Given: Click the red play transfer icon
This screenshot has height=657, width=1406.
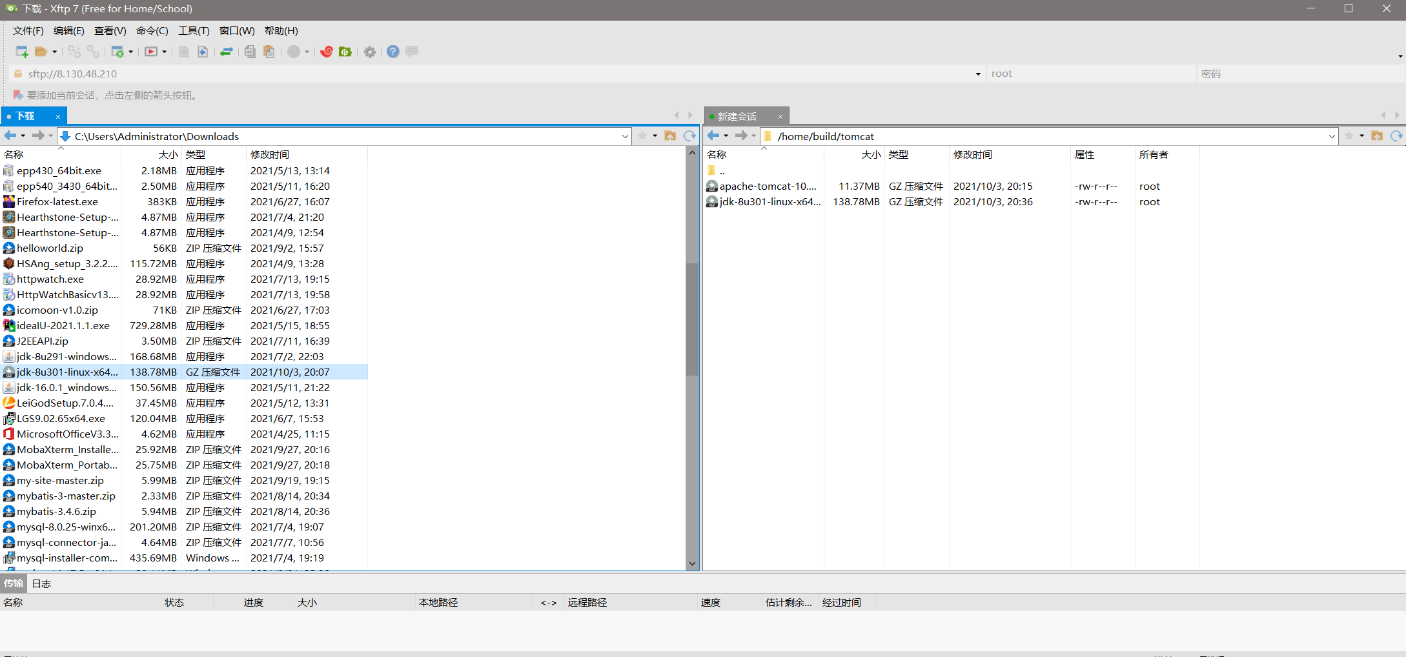Looking at the screenshot, I should [x=151, y=52].
